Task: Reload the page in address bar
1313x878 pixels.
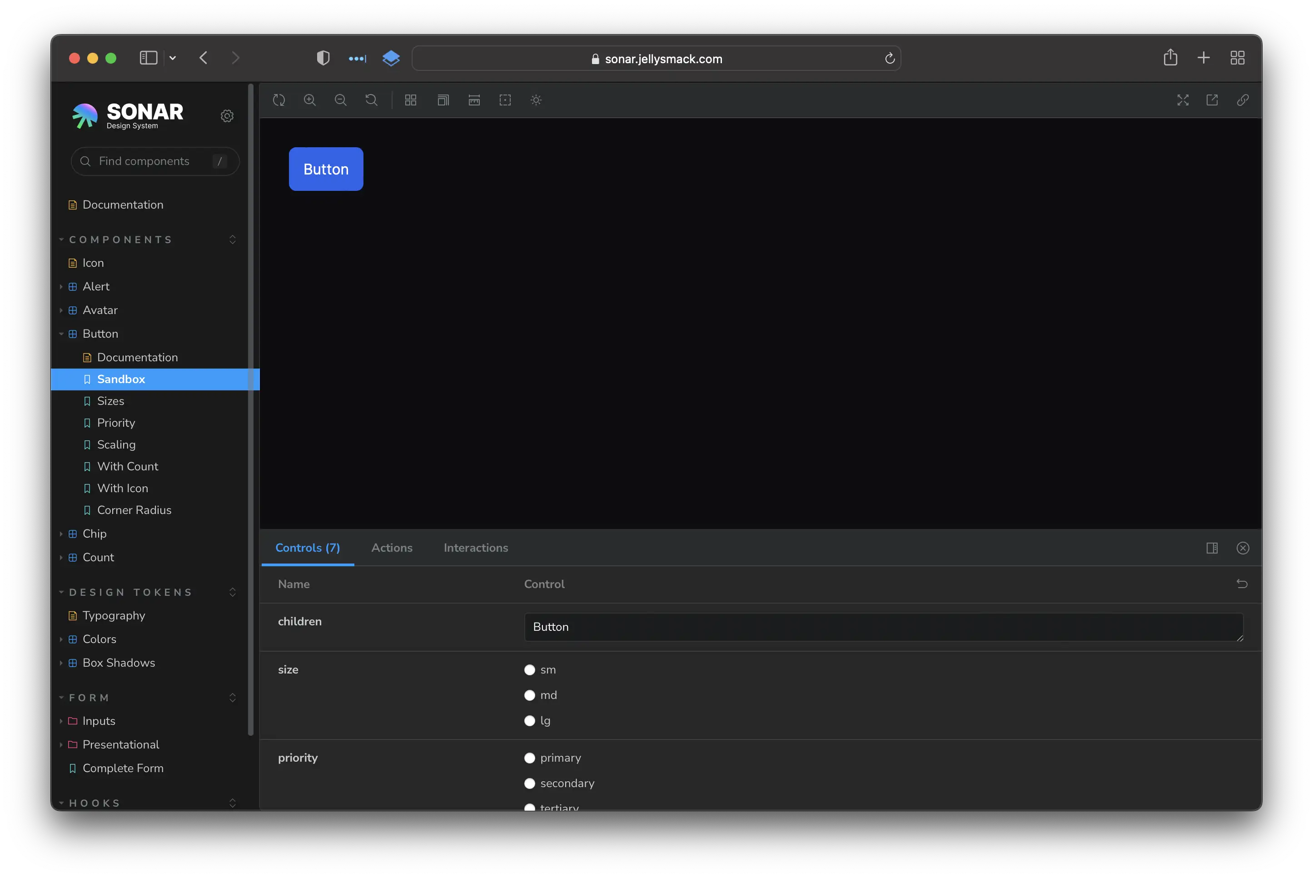Action: point(889,58)
